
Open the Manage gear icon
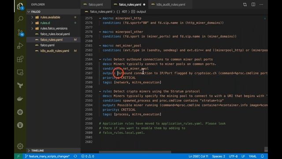20,146
